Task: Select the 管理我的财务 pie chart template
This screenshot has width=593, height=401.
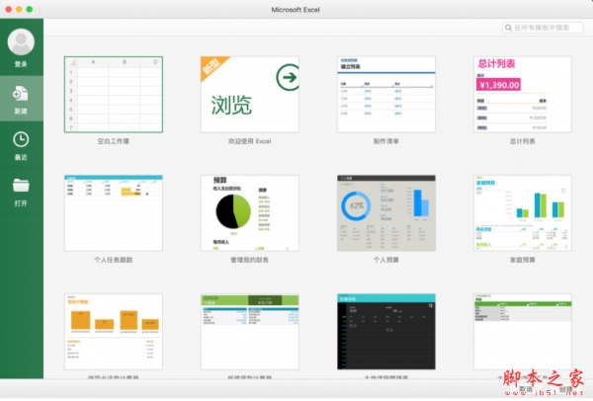Action: (250, 212)
